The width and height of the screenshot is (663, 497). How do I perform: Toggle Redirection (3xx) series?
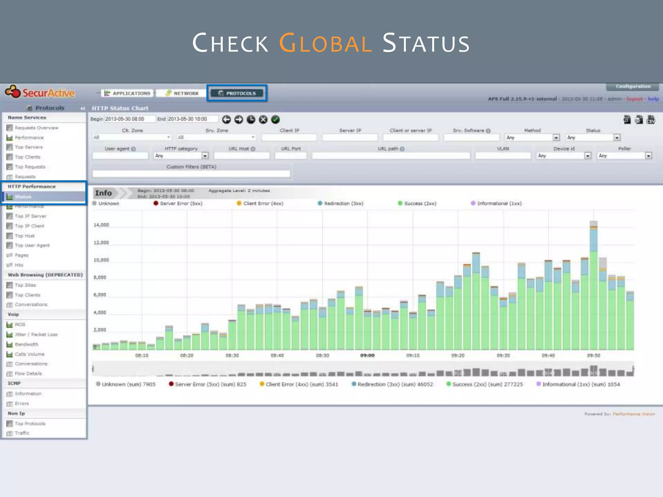pos(341,203)
